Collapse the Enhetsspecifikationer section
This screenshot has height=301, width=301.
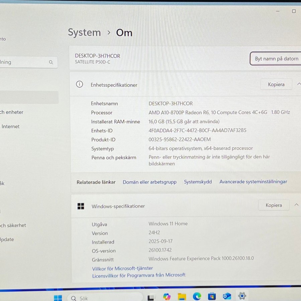pos(298,84)
